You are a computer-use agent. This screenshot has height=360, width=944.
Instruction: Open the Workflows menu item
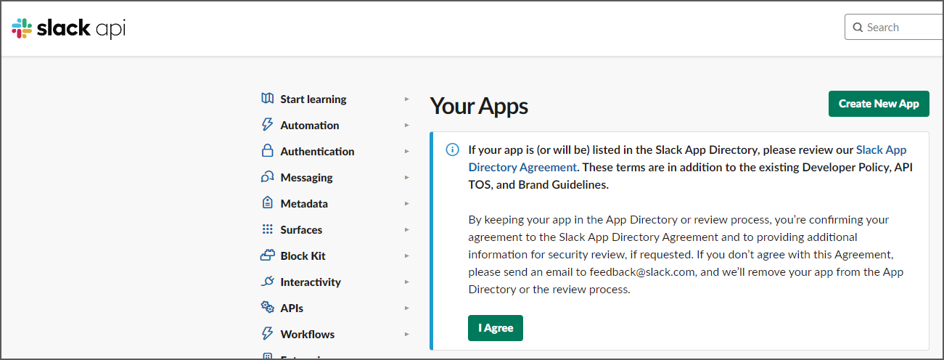308,335
